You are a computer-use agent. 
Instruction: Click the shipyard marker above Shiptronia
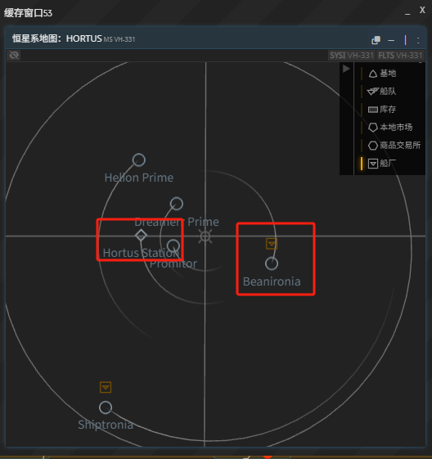(106, 387)
